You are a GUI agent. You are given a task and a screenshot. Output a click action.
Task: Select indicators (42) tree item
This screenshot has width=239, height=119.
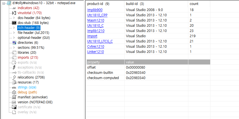29,8
